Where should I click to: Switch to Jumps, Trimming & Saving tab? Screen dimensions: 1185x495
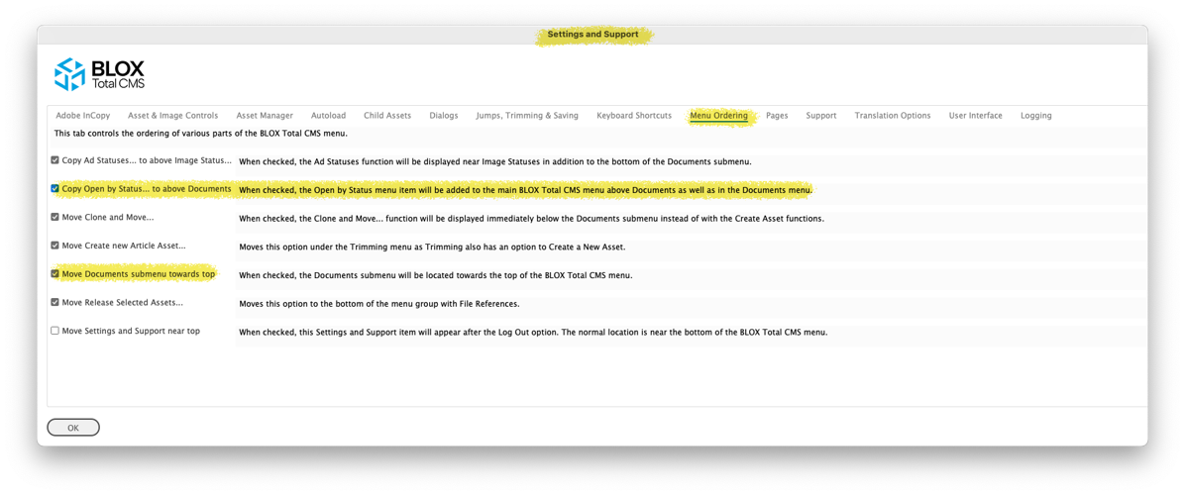(527, 116)
